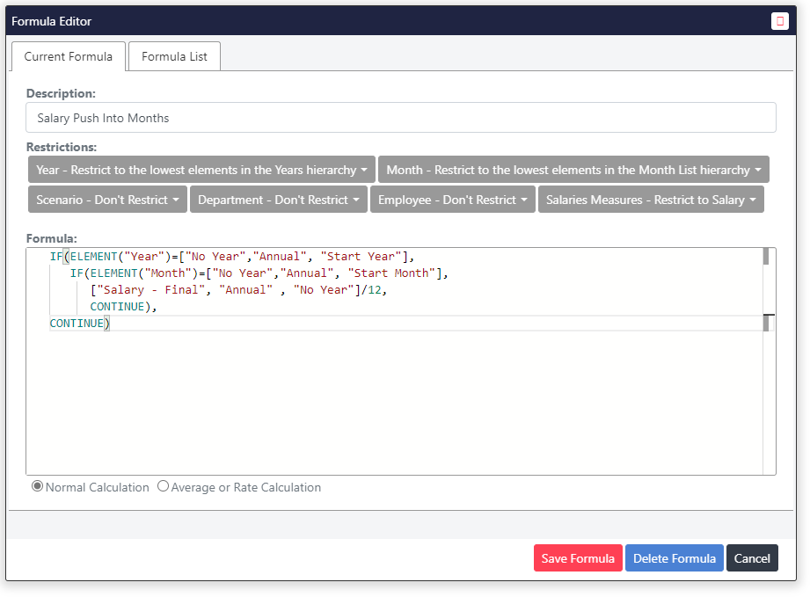Switch to the Current Formula tab

pos(68,56)
